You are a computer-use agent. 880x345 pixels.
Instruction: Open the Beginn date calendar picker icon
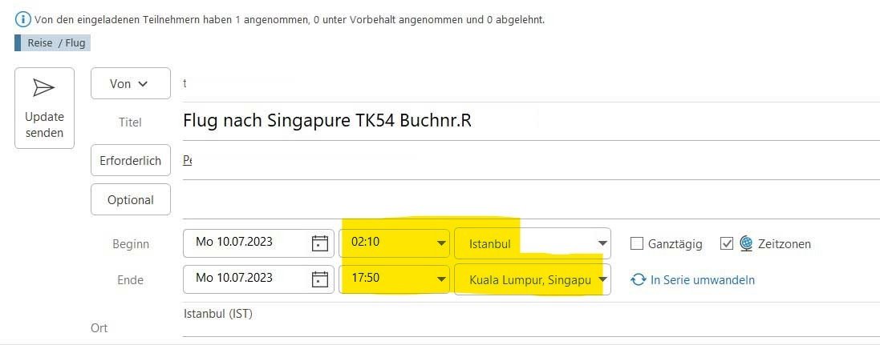point(320,243)
